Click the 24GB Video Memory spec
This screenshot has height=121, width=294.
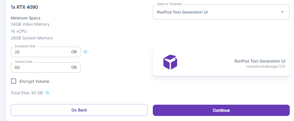30,24
